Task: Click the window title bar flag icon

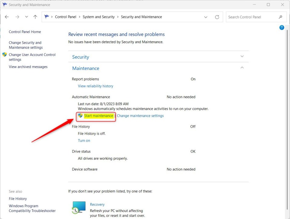Action: click(x=5, y=5)
